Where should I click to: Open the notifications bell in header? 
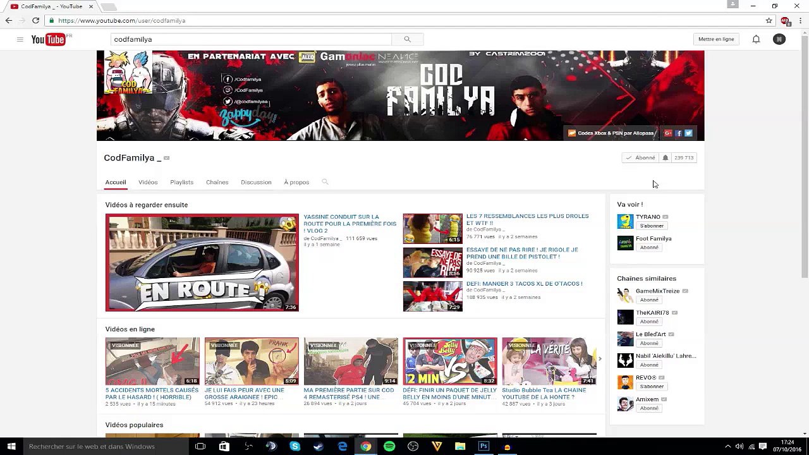[756, 39]
